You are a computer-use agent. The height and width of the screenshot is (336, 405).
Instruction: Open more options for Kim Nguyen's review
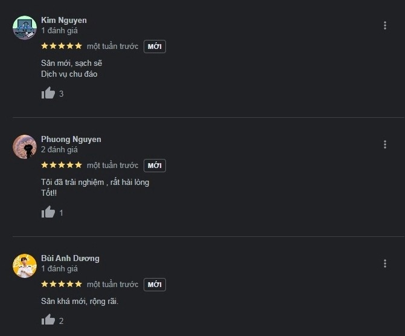[x=385, y=25]
